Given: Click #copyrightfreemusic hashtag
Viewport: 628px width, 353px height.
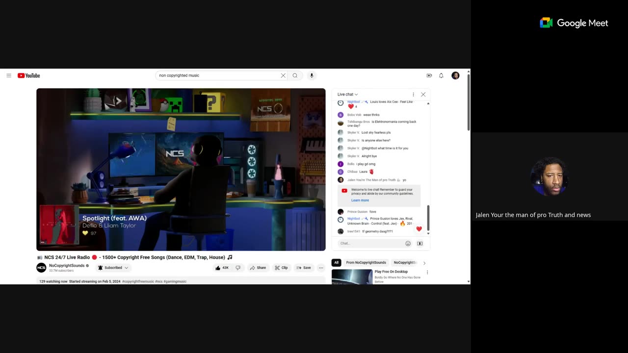Looking at the screenshot, I should point(138,281).
